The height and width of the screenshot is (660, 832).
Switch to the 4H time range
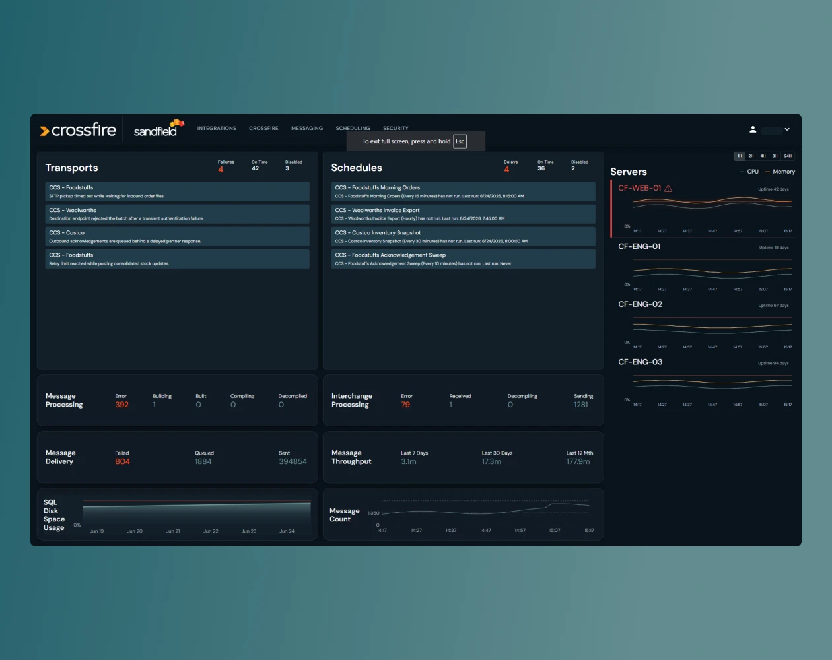point(763,156)
